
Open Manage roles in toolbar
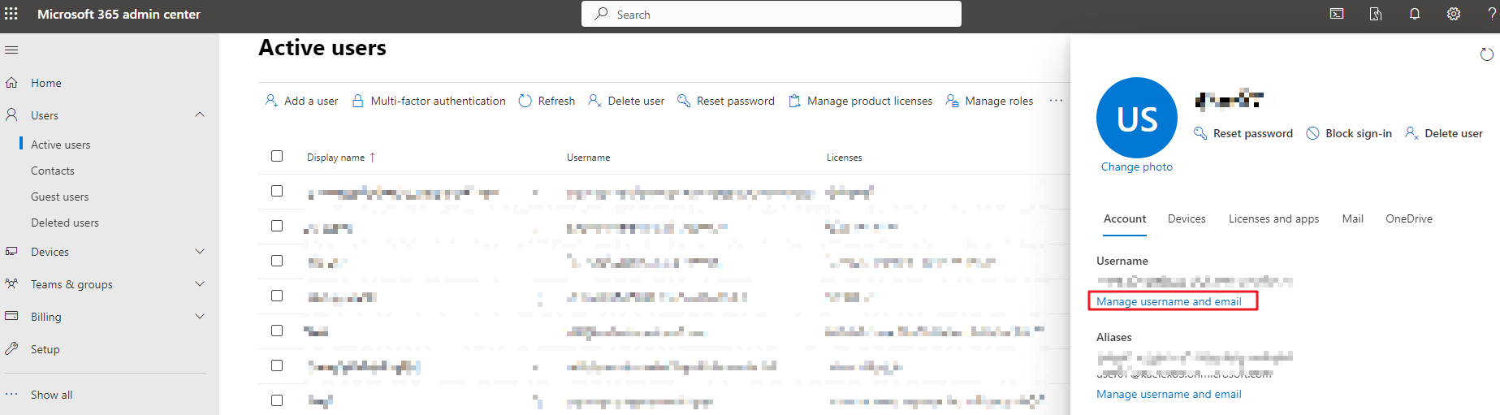click(990, 101)
